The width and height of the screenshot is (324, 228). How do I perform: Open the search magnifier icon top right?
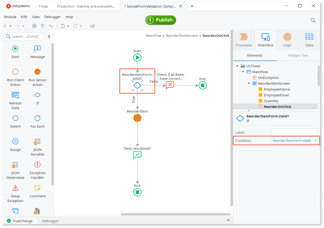point(313,20)
